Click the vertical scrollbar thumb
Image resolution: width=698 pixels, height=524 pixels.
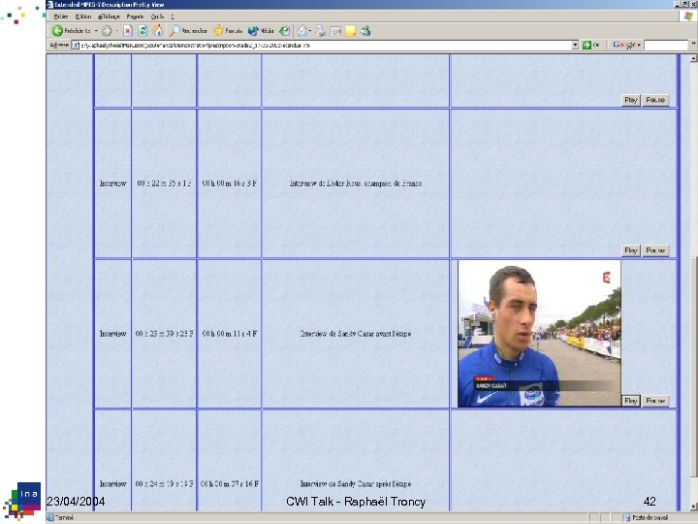pyautogui.click(x=693, y=367)
